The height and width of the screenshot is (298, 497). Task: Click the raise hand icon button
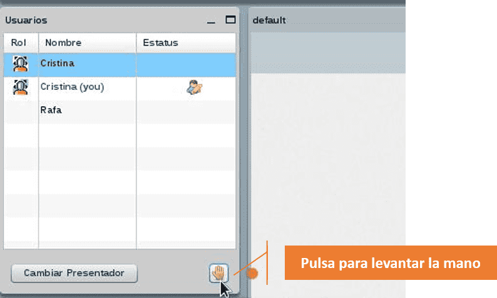[x=218, y=273]
